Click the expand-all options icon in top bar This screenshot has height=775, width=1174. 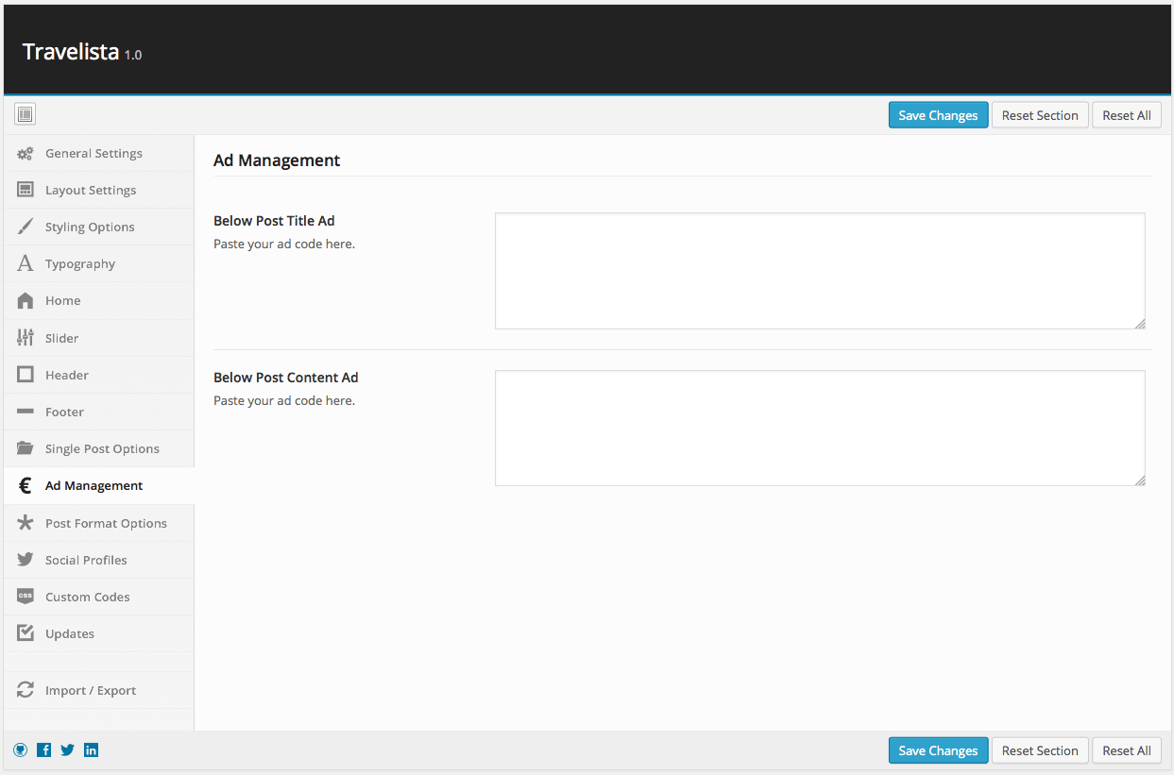pos(26,115)
